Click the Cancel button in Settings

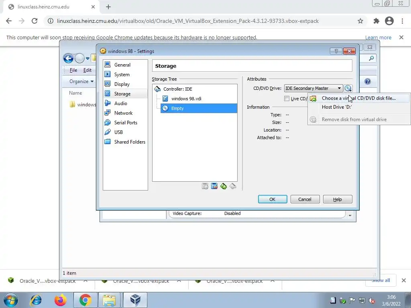pos(305,199)
